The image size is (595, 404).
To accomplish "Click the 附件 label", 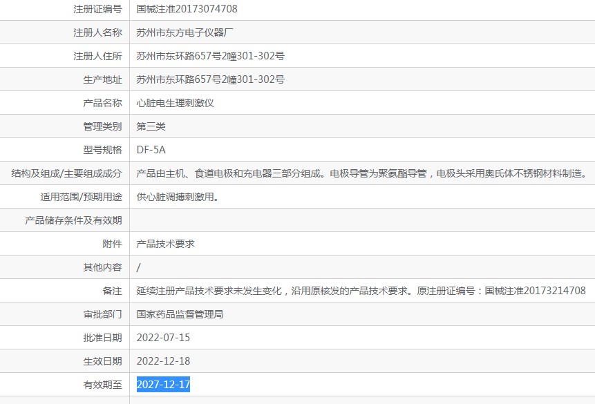I will click(x=113, y=244).
